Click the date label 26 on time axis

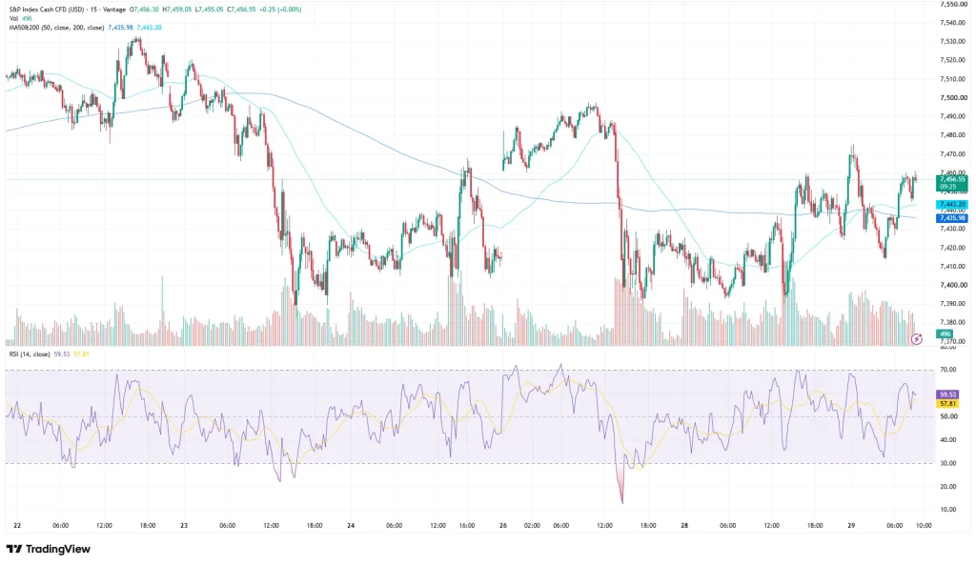coord(503,526)
